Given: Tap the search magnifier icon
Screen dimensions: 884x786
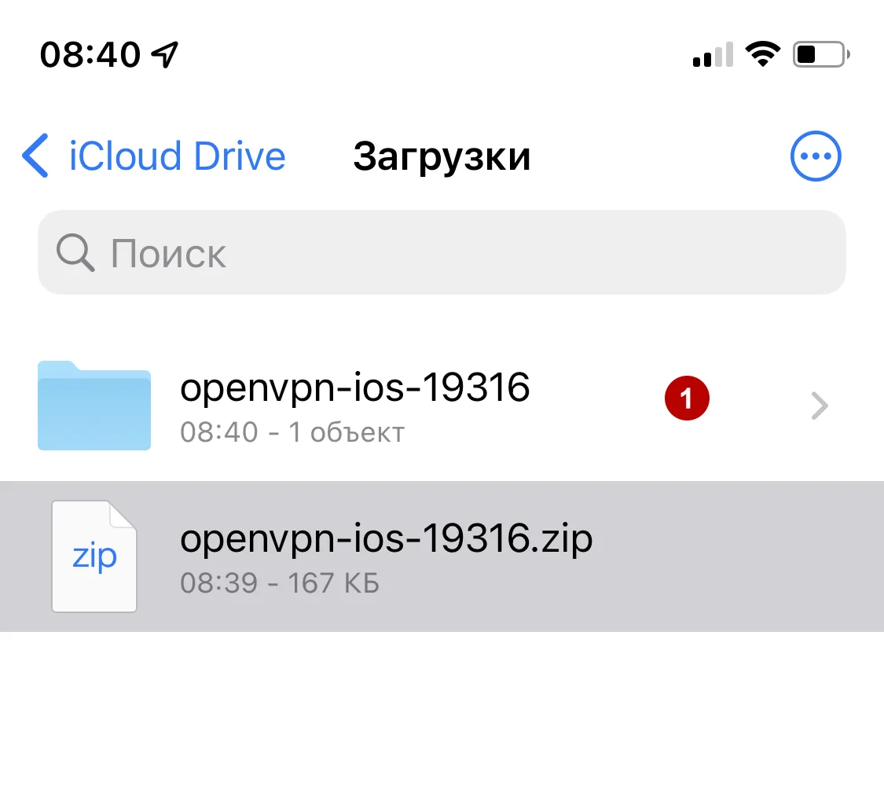Looking at the screenshot, I should click(x=74, y=252).
